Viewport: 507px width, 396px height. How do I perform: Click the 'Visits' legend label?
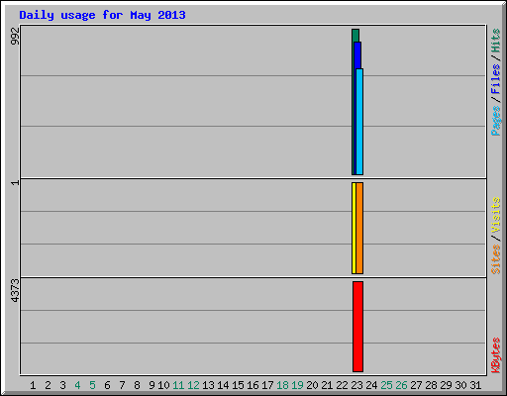(495, 215)
